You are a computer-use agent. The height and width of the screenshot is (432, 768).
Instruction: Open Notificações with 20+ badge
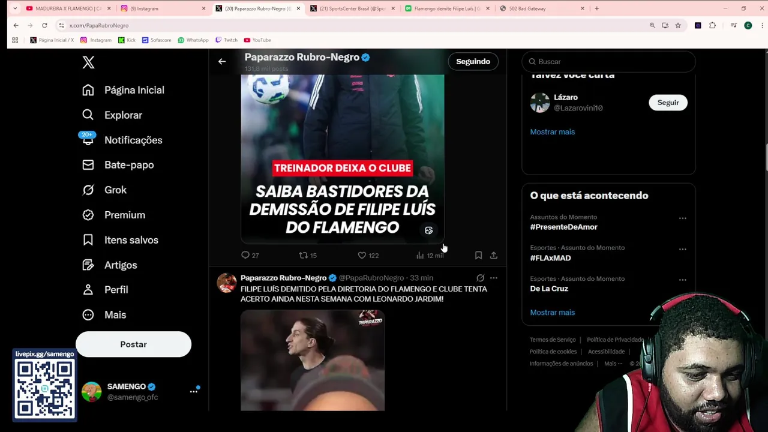[122, 140]
